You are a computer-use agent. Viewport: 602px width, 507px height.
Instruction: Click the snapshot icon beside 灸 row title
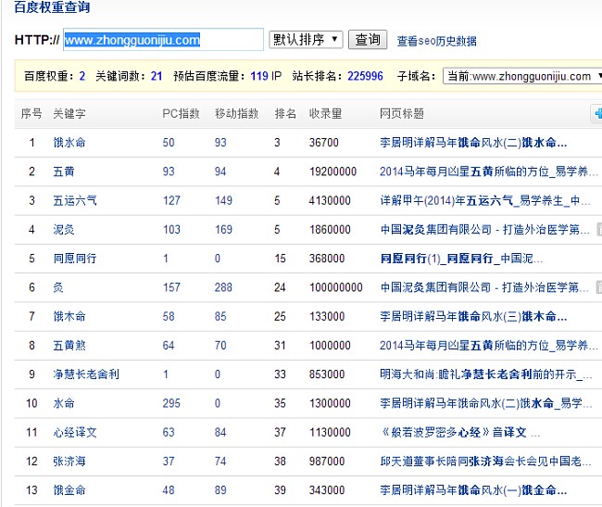click(599, 287)
